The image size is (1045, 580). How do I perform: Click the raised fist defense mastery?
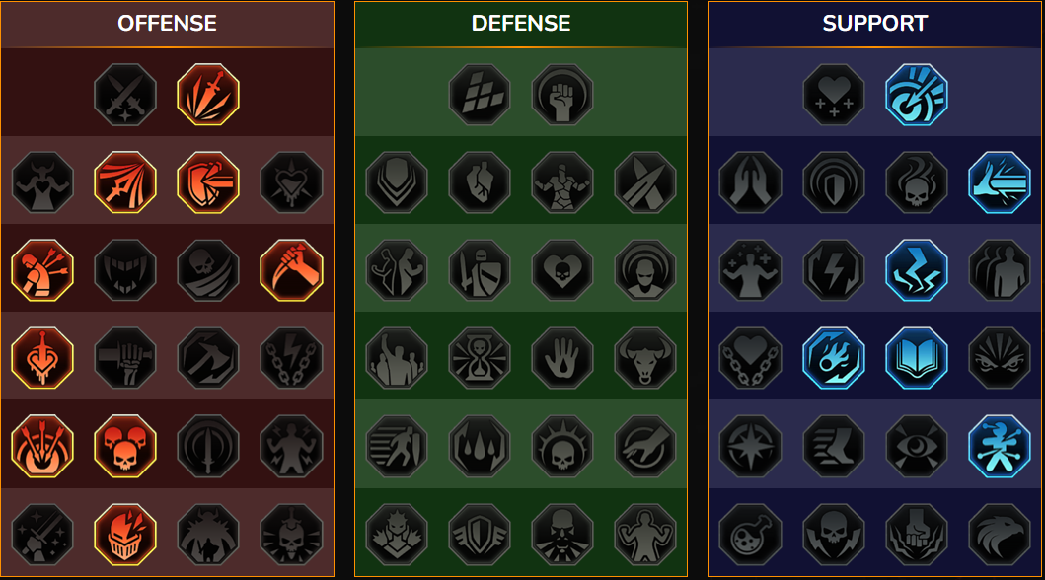[x=561, y=95]
